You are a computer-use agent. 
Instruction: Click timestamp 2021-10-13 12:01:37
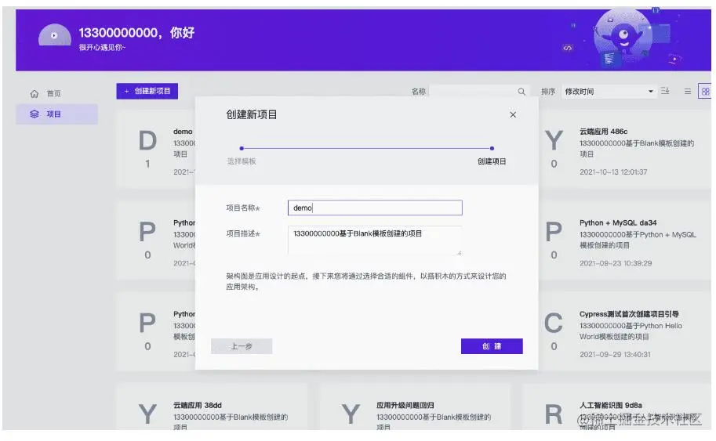coord(613,172)
